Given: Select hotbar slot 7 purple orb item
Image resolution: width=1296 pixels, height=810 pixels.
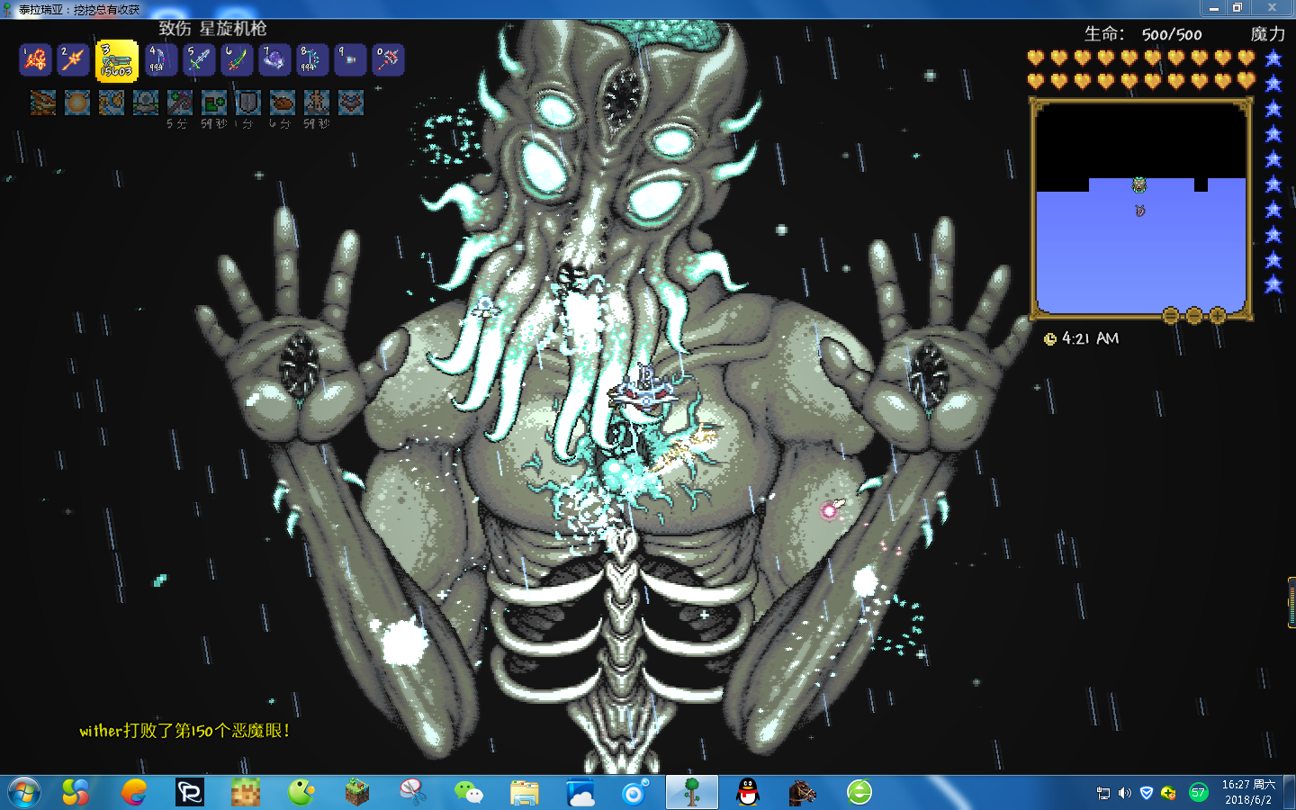Looking at the screenshot, I should coord(274,60).
